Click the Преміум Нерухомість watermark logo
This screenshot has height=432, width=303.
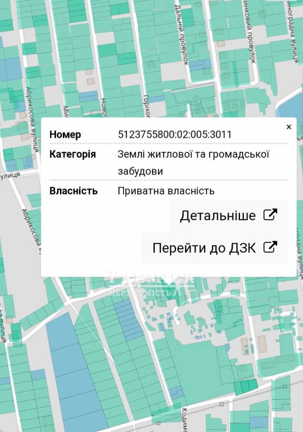click(x=151, y=285)
